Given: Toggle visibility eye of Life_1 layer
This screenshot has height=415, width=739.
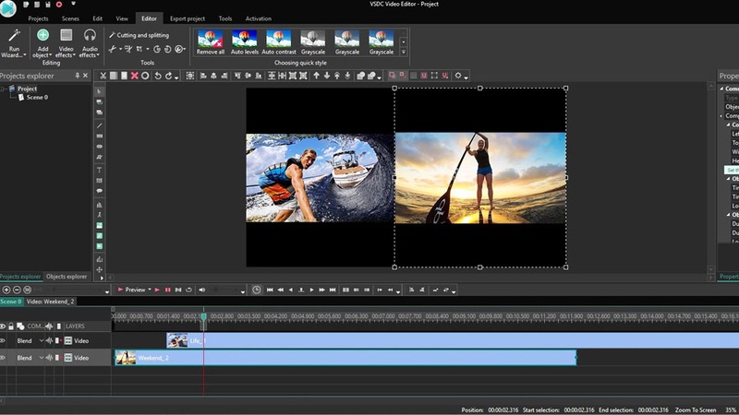Looking at the screenshot, I should pyautogui.click(x=4, y=340).
